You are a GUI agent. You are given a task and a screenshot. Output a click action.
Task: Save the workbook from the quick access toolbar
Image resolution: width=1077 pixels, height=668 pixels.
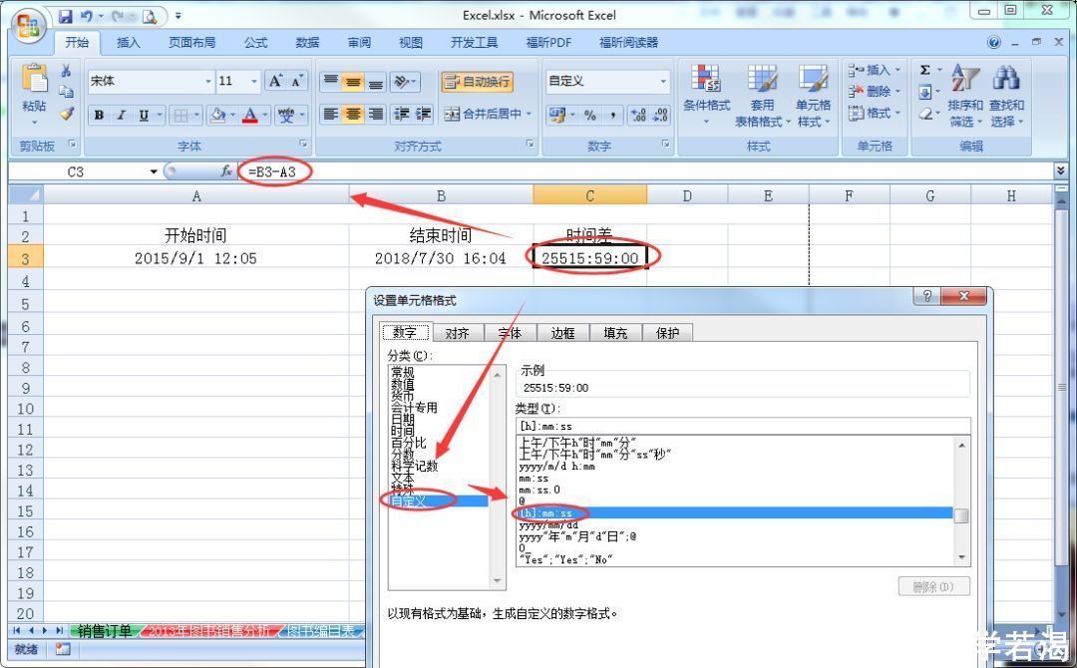click(x=65, y=17)
